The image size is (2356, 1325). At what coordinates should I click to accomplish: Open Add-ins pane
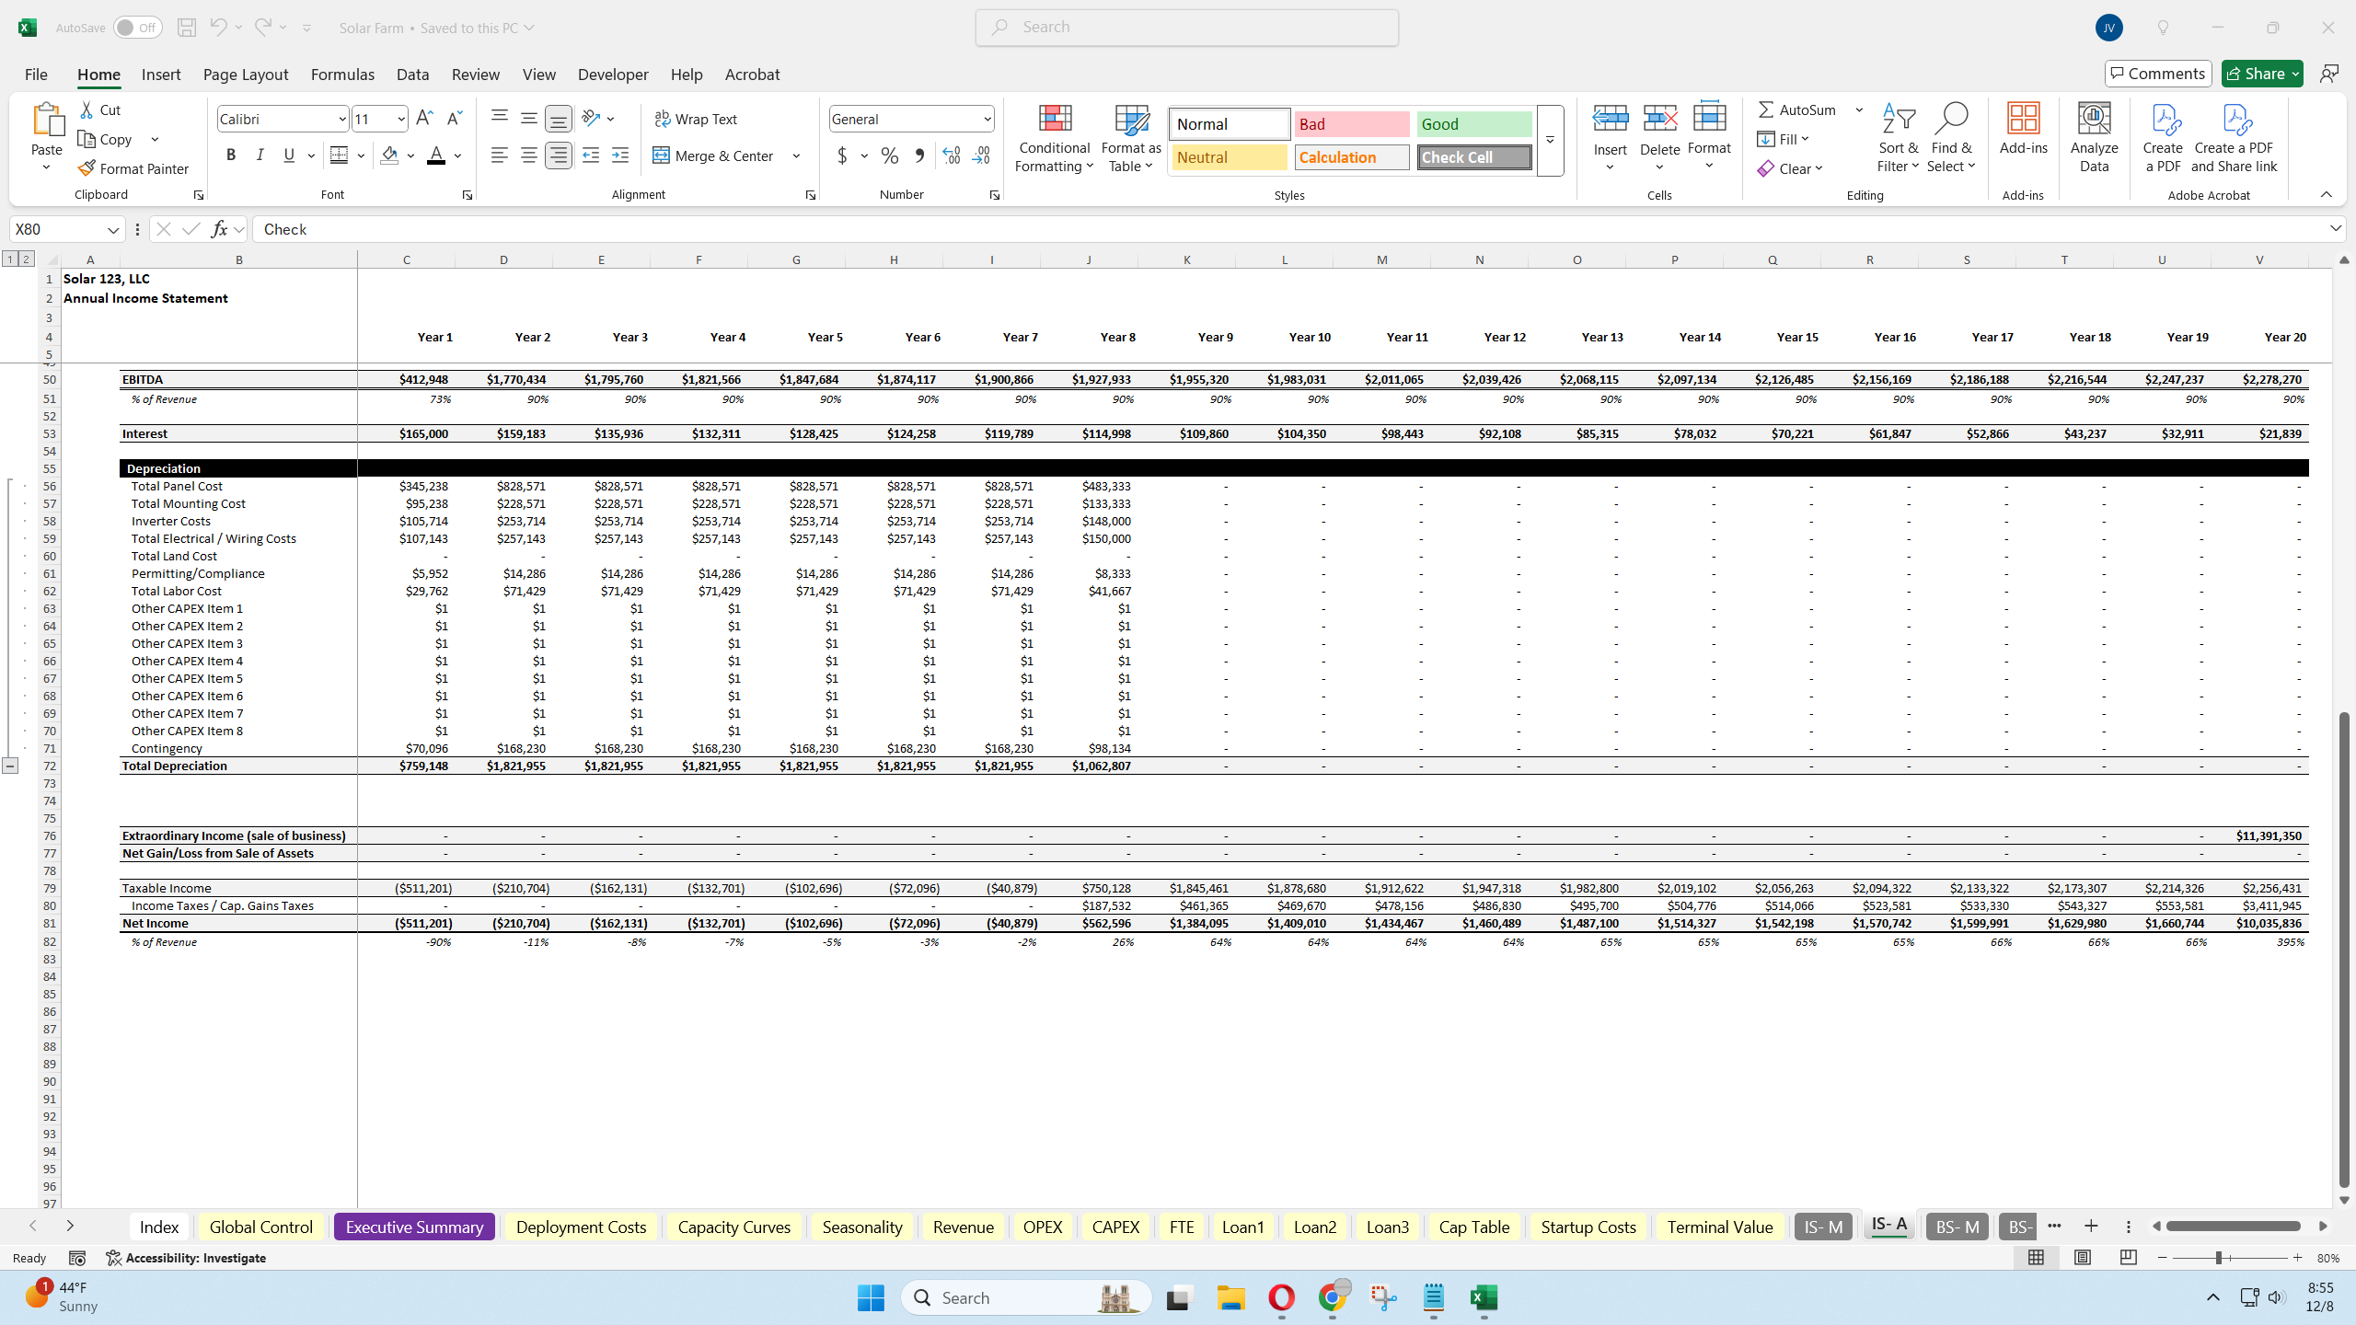pyautogui.click(x=2023, y=129)
